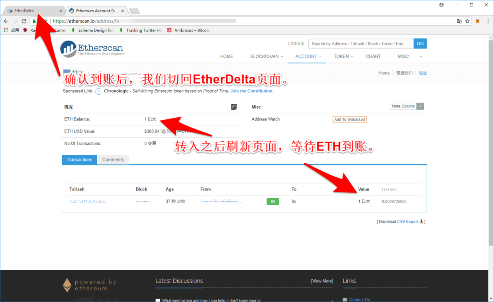Click the CSV download arrow icon

[x=421, y=222]
